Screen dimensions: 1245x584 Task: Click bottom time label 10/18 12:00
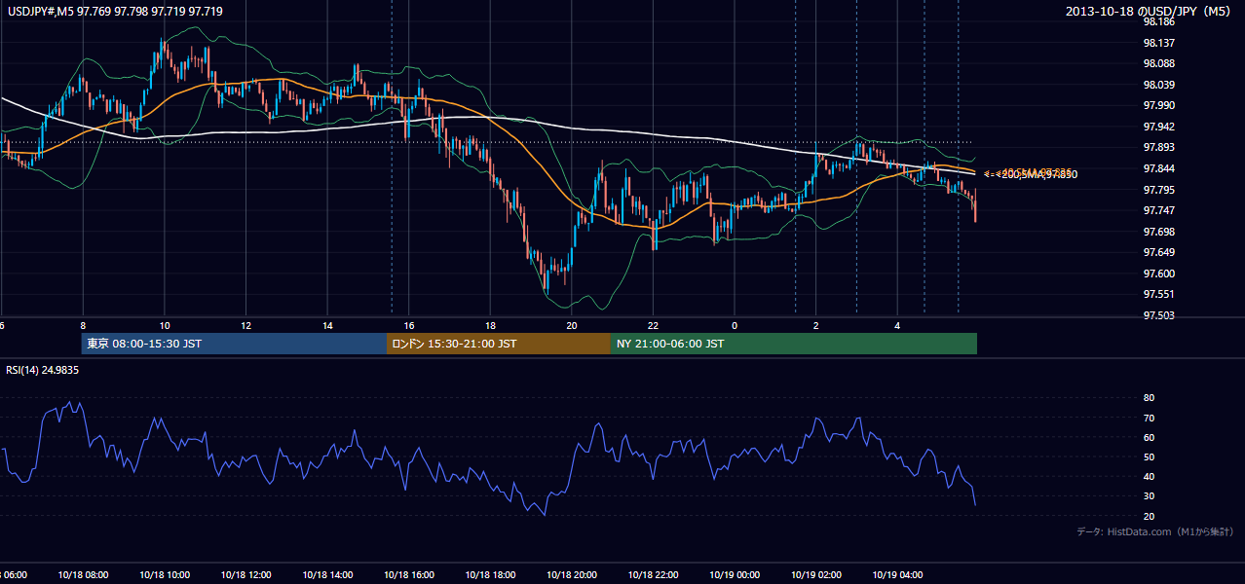245,574
